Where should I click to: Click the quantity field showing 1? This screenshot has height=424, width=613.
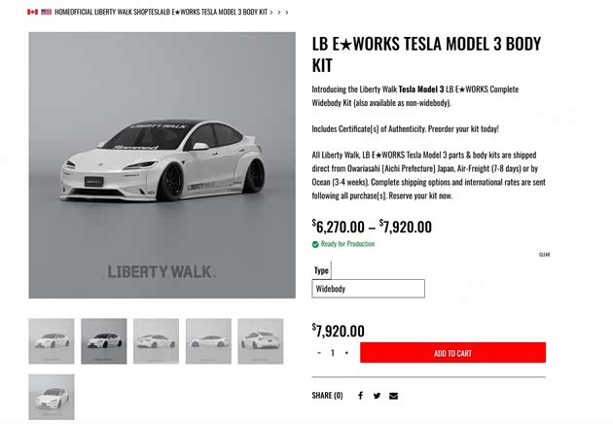[x=333, y=353]
